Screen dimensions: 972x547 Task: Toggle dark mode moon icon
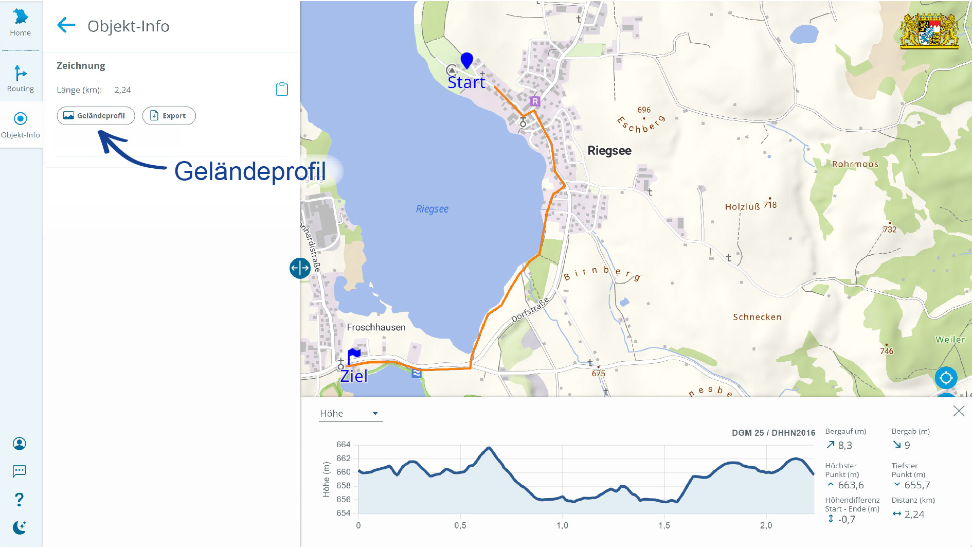click(20, 527)
